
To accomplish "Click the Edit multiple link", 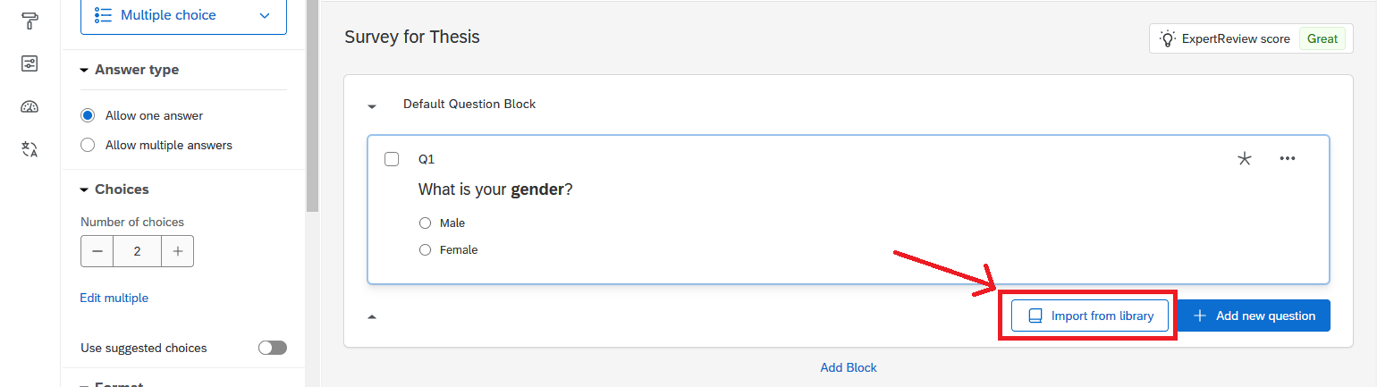I will [114, 298].
